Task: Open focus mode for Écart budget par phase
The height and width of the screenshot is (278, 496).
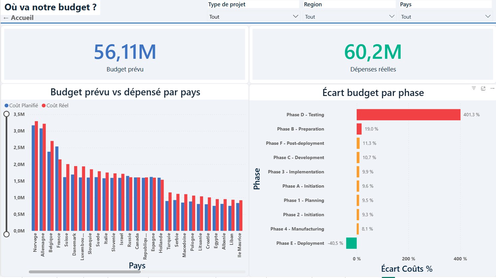Action: [483, 88]
